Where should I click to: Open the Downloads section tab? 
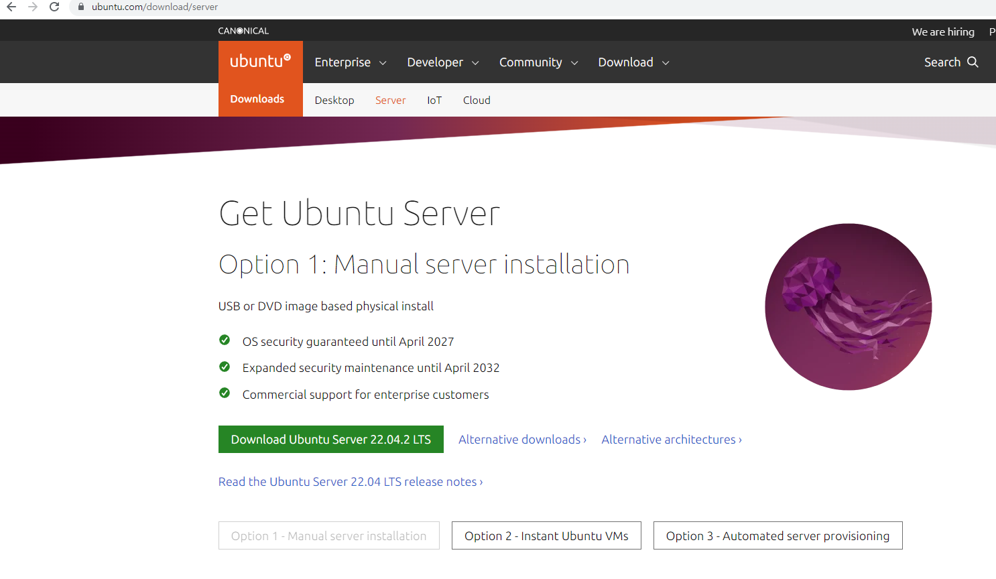[257, 99]
